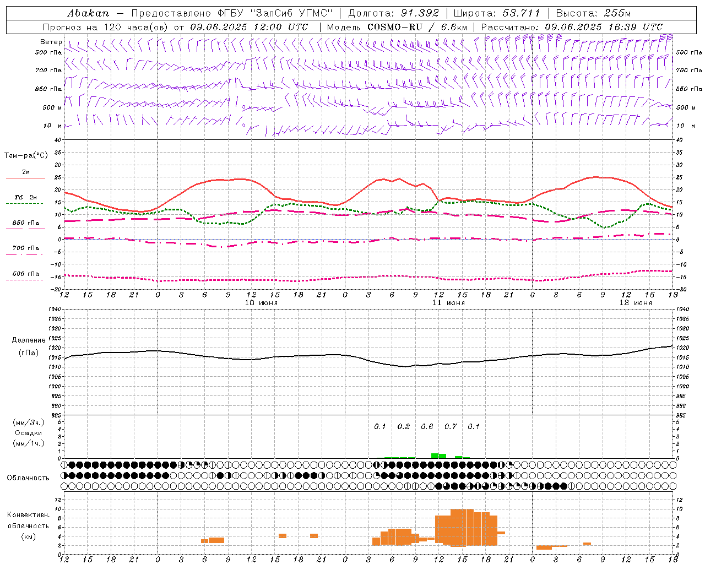705x564 pixels.
Task: Click the 0.2 precipitation amount value
Action: pyautogui.click(x=404, y=426)
